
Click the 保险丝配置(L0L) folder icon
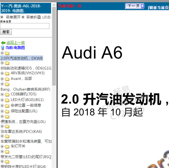(7, 111)
